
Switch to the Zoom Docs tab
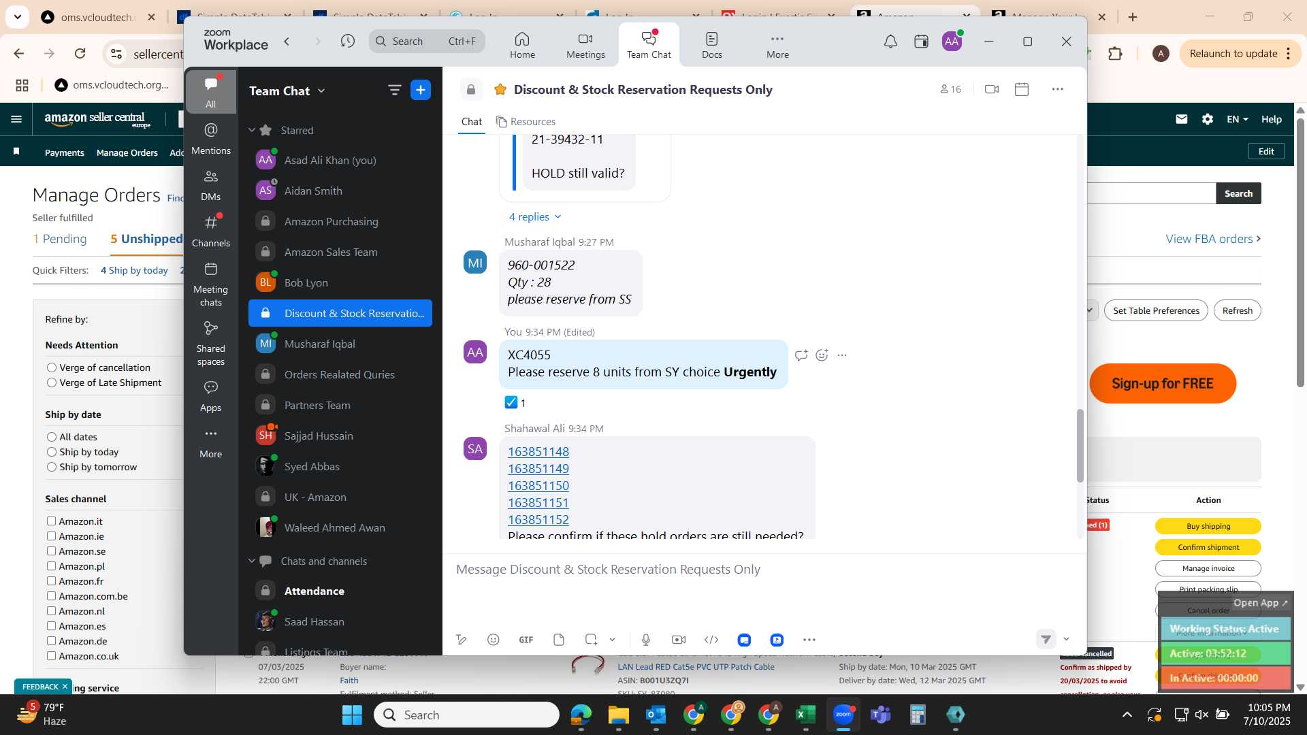pyautogui.click(x=711, y=45)
